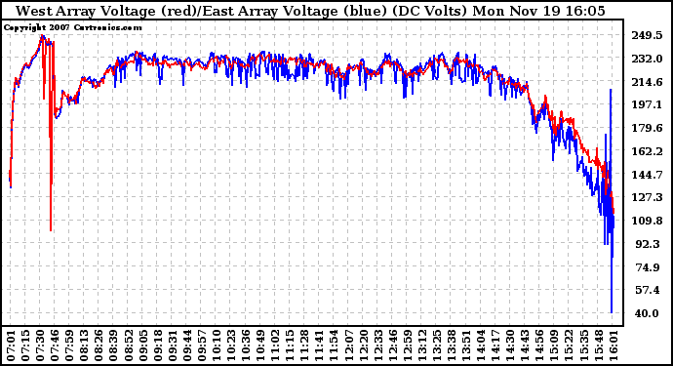
Task: Click the 144.7 y-axis label
Action: coord(647,175)
